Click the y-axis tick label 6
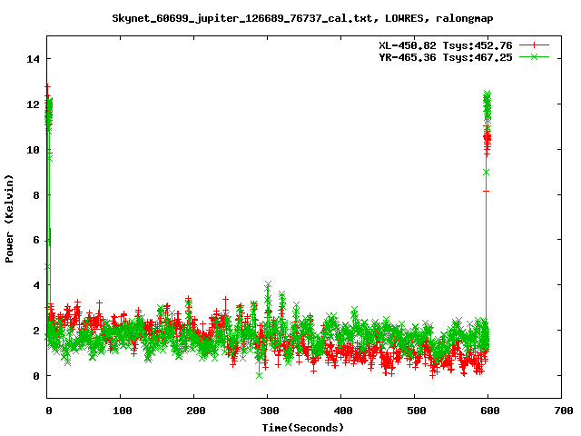Screen dimensions: 581x436 click(x=36, y=240)
